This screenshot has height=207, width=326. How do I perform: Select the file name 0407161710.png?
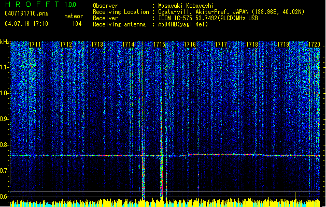(x=26, y=14)
